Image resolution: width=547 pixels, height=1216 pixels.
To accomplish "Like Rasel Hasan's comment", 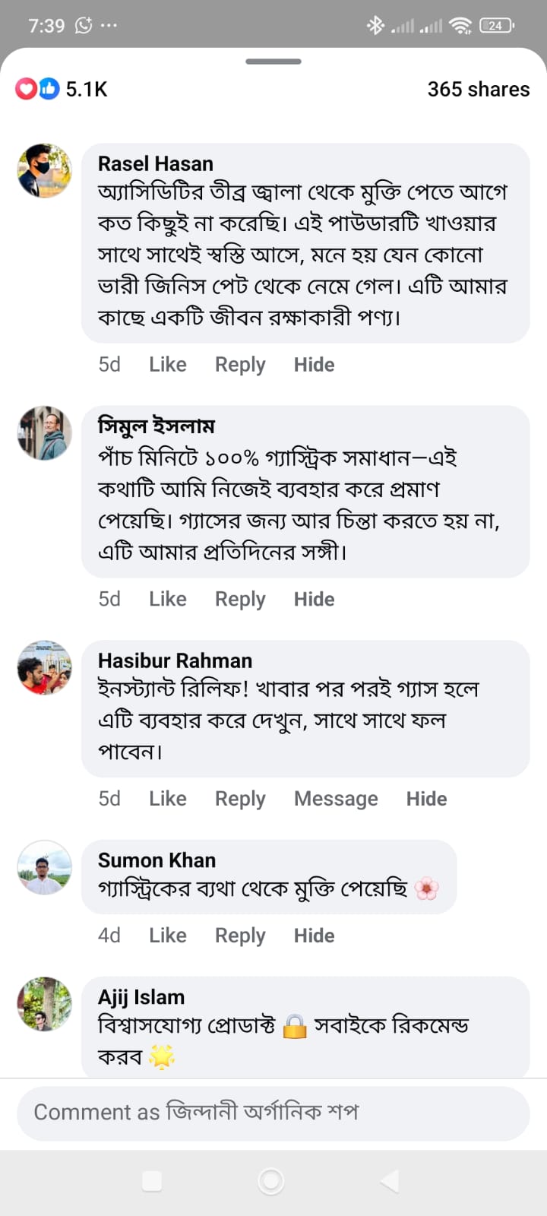I will pyautogui.click(x=167, y=365).
